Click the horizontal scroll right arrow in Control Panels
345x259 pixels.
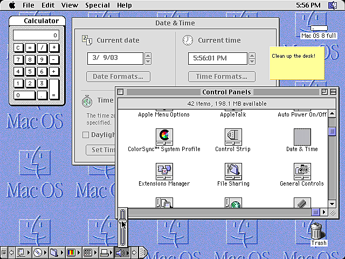coord(324,212)
